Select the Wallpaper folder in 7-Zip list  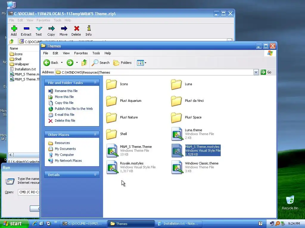click(19, 64)
